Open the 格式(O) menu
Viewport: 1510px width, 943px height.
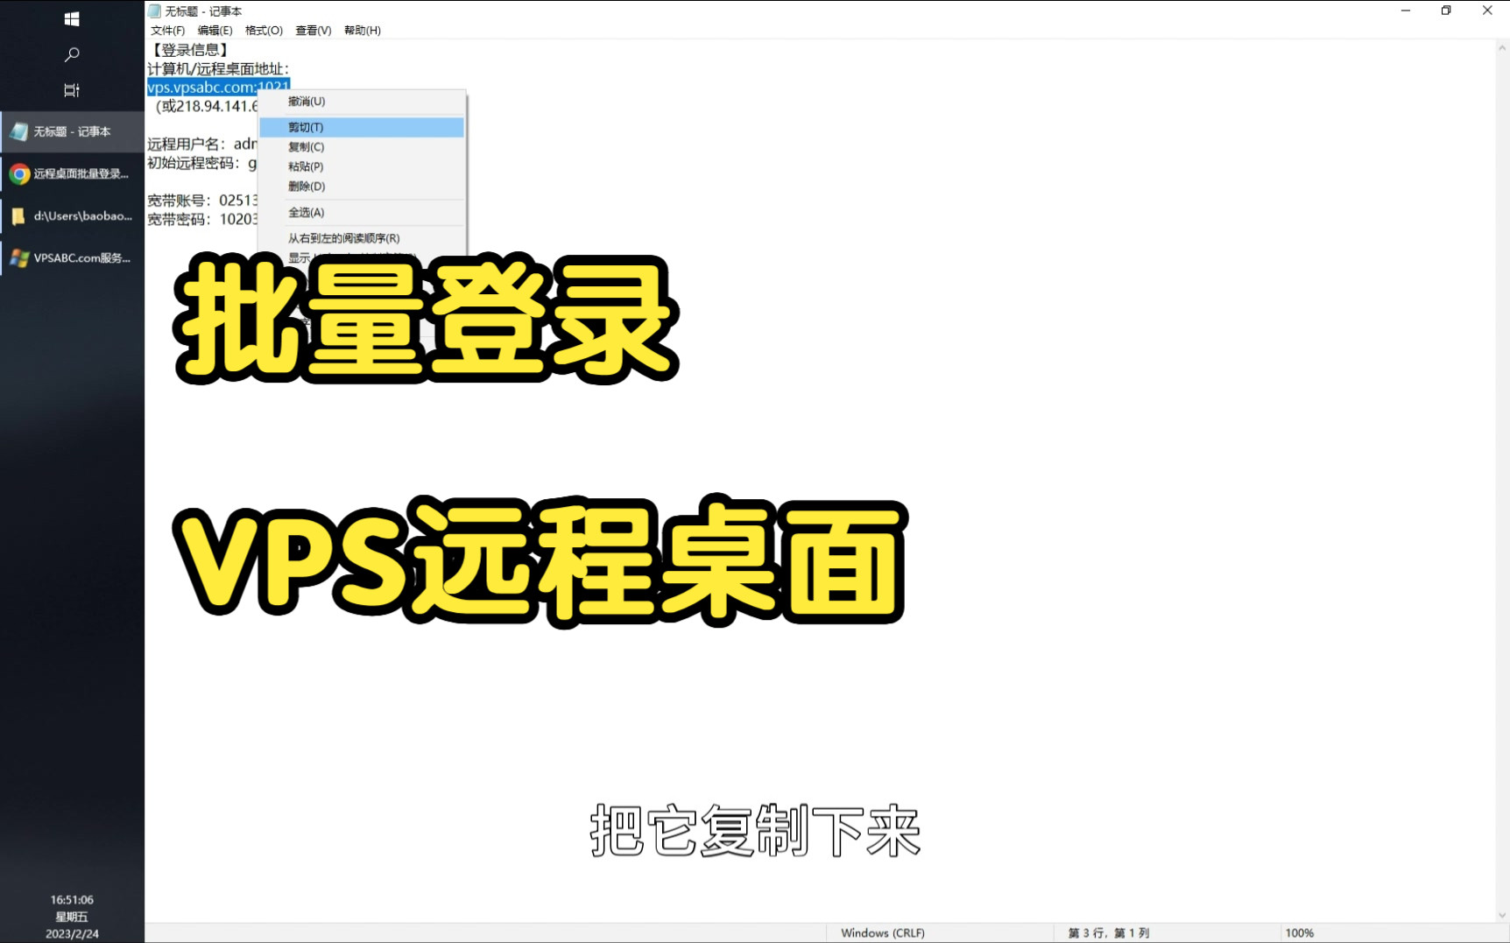262,30
